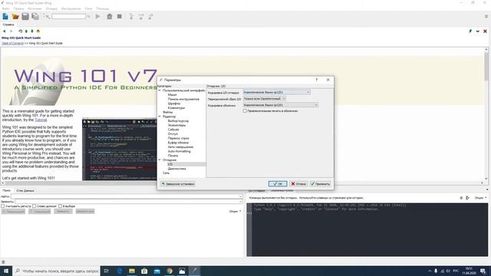
Task: Click the IDE screenshot thumbnail in the guide
Action: pyautogui.click(x=120, y=149)
